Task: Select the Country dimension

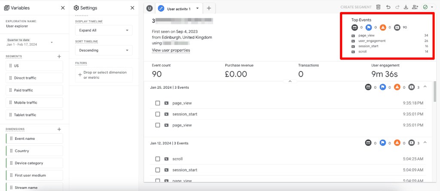Action: [34, 151]
